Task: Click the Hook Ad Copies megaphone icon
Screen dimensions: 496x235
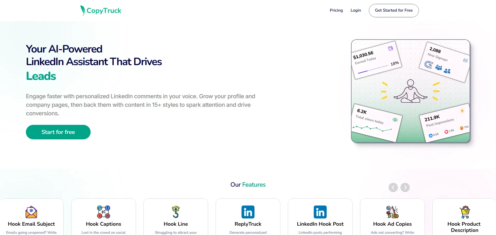Action: 392,212
